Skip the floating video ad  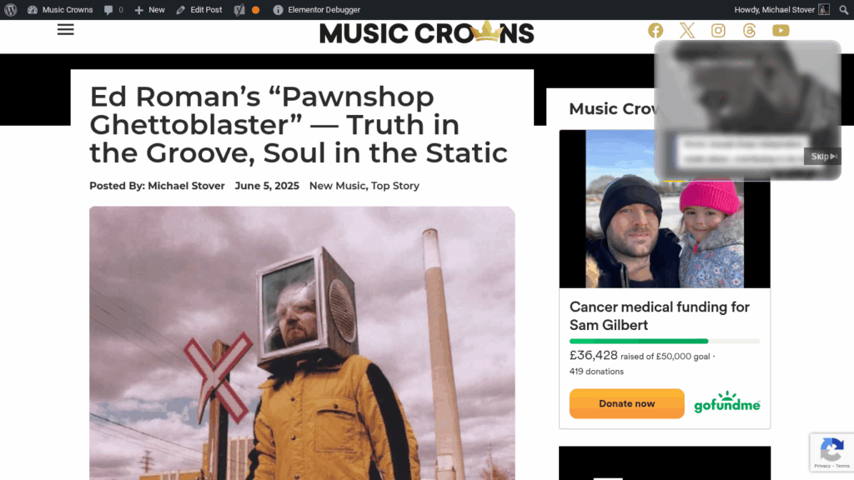822,156
